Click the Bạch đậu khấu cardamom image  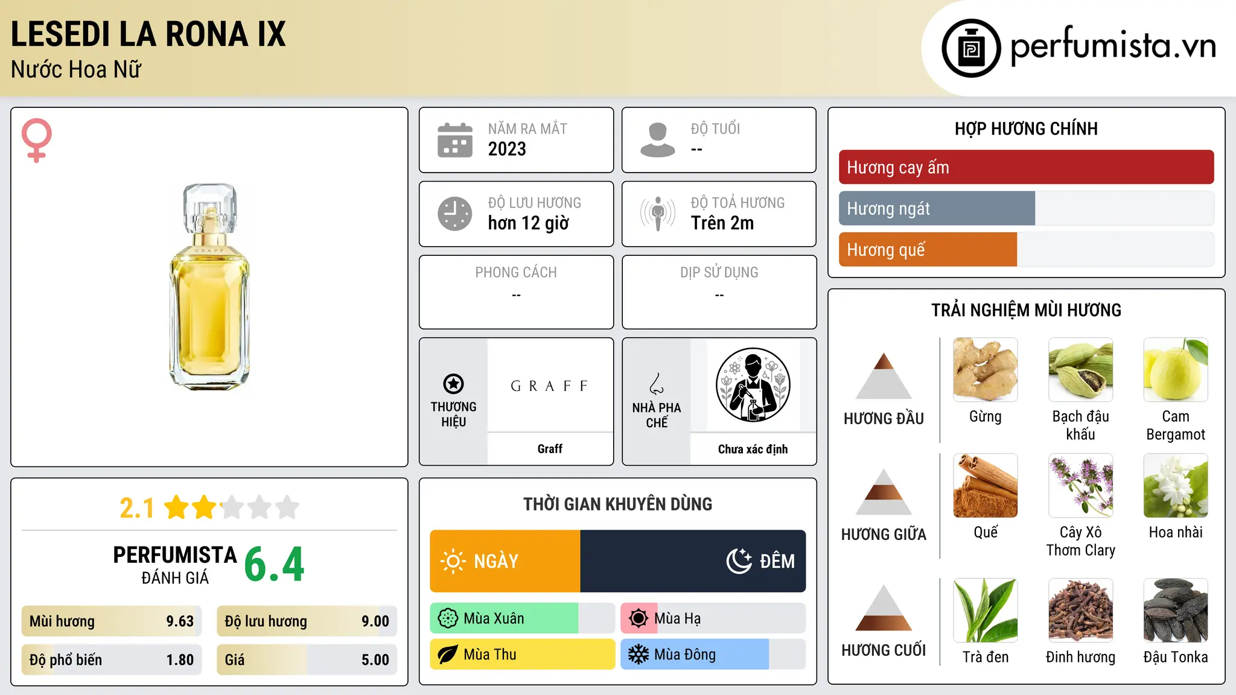point(1081,370)
